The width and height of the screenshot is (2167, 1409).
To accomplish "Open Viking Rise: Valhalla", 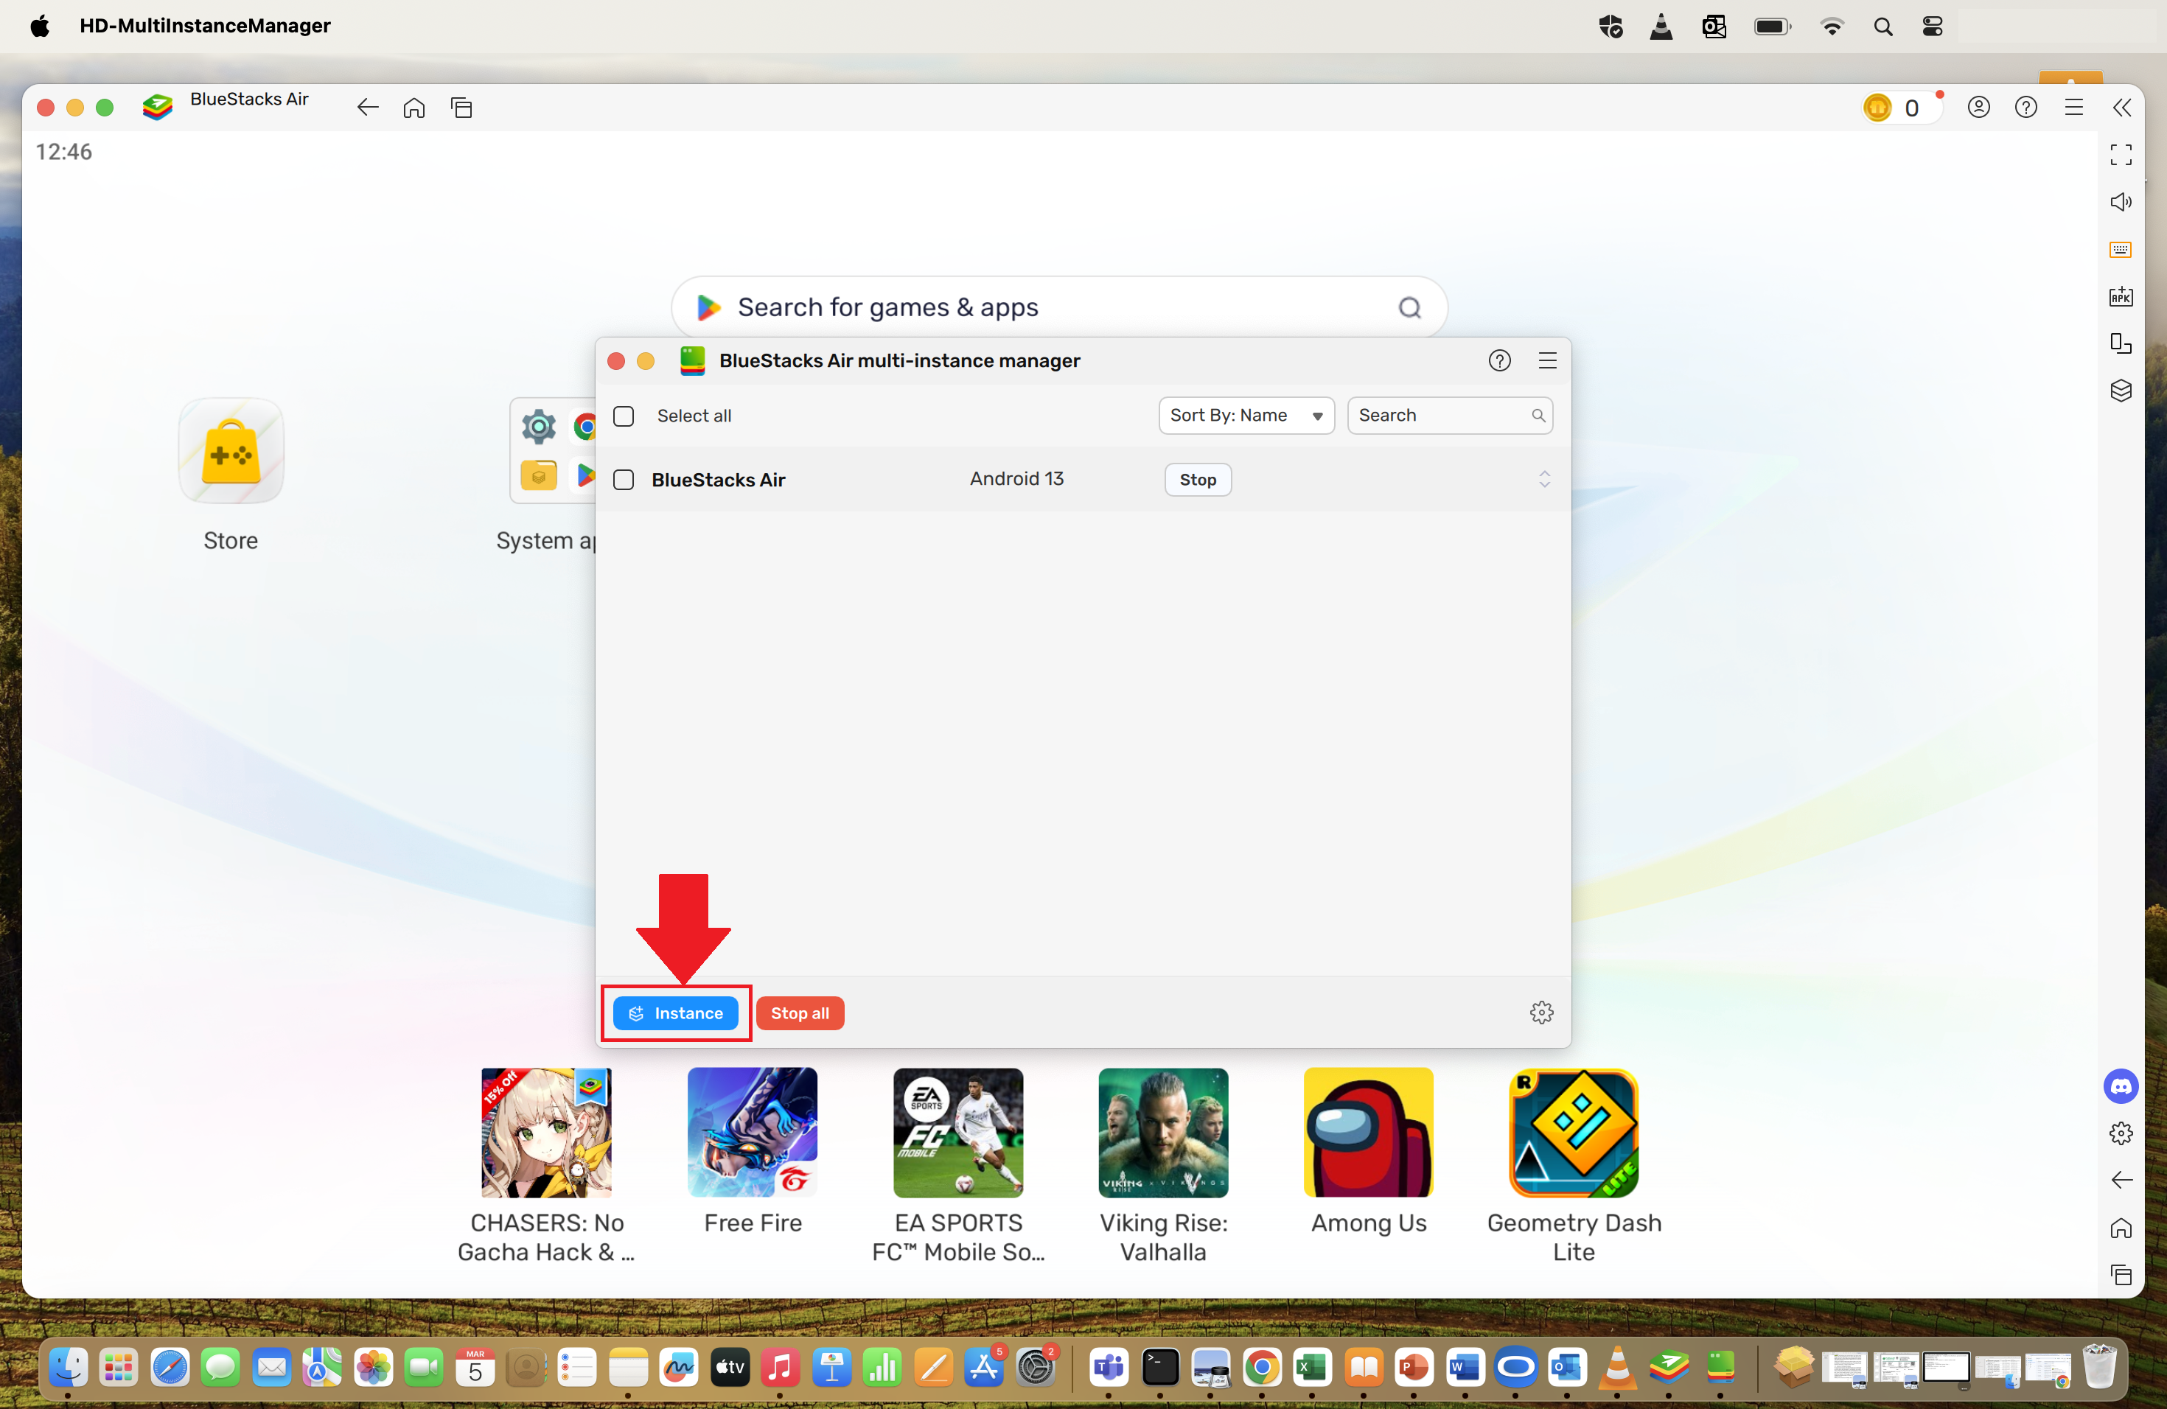I will pyautogui.click(x=1164, y=1133).
